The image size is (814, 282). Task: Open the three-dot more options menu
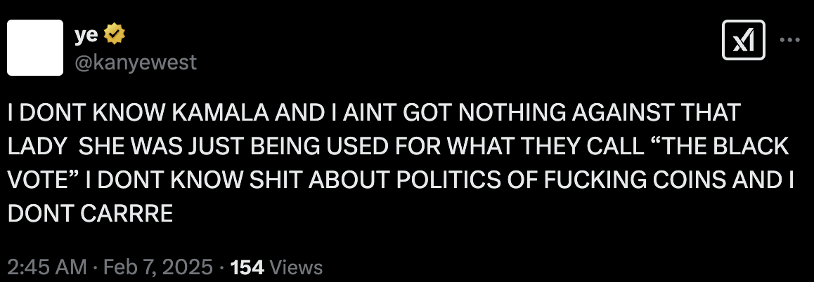point(790,41)
